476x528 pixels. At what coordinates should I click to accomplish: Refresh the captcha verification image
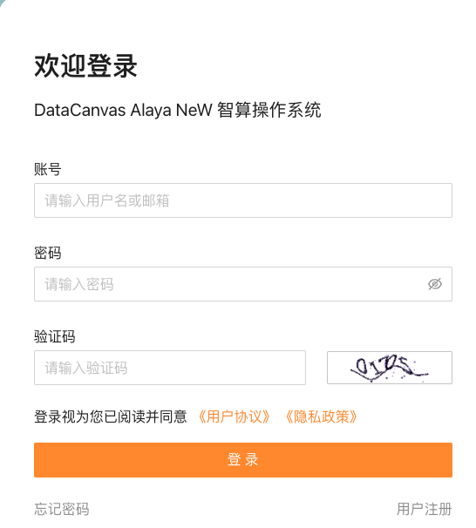(390, 368)
